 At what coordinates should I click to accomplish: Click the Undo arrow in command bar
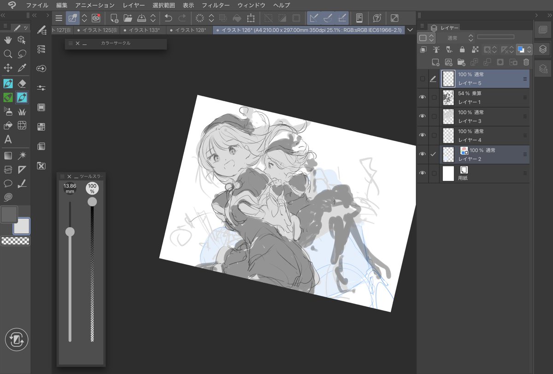click(x=168, y=18)
